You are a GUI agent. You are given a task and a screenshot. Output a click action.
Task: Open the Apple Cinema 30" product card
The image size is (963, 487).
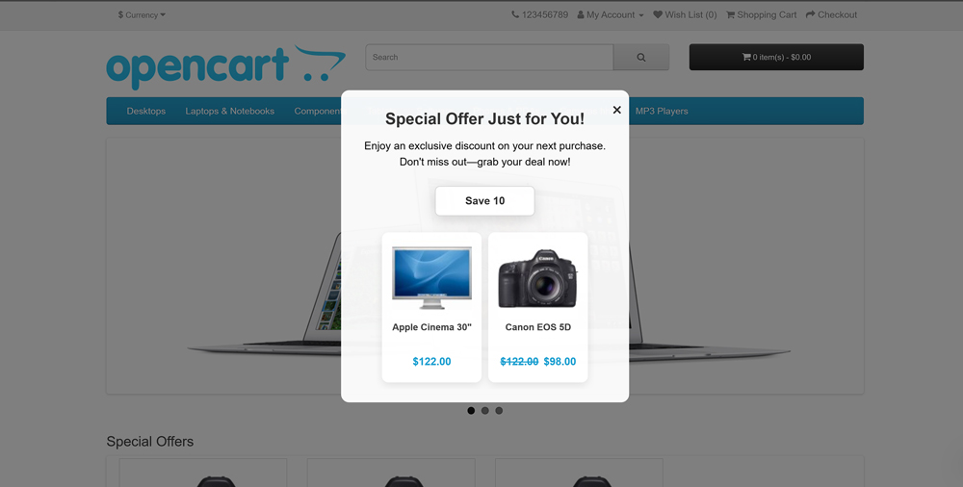[431, 307]
